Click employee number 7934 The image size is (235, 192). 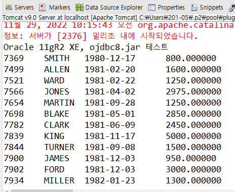14,180
